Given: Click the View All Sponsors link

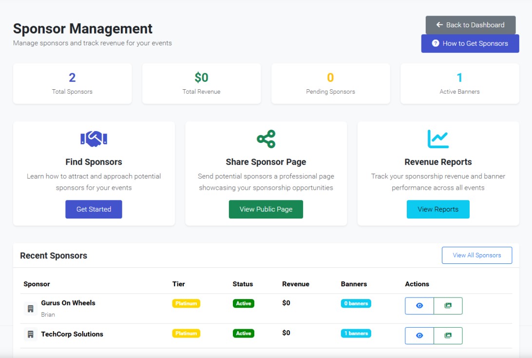Looking at the screenshot, I should pyautogui.click(x=476, y=255).
